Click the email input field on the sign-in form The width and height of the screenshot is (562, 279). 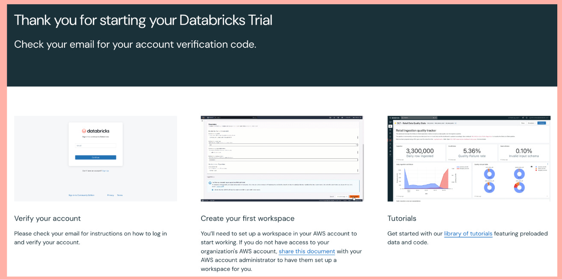95,145
